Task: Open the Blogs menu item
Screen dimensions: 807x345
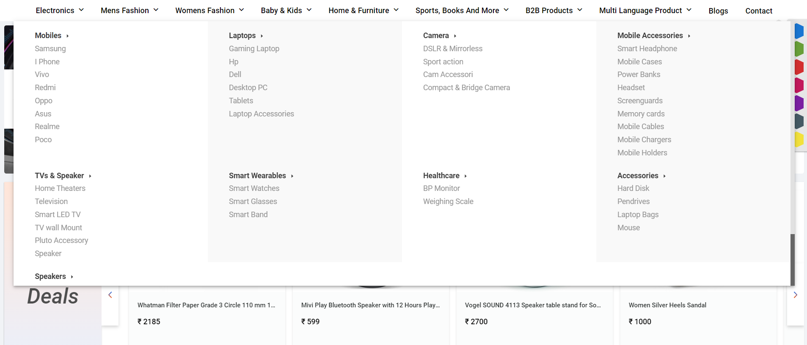Action: (718, 11)
